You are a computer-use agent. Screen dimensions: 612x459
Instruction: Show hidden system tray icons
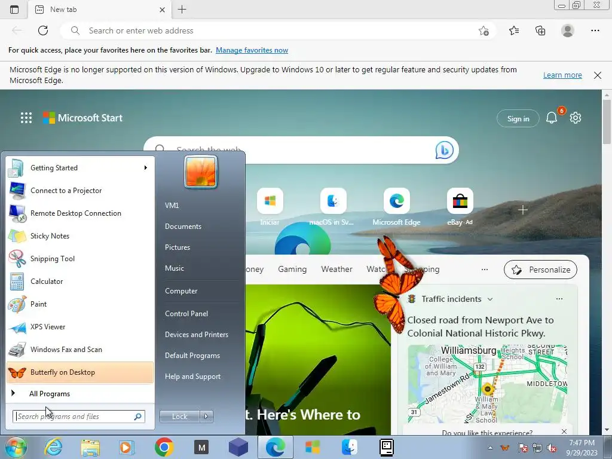coord(490,448)
